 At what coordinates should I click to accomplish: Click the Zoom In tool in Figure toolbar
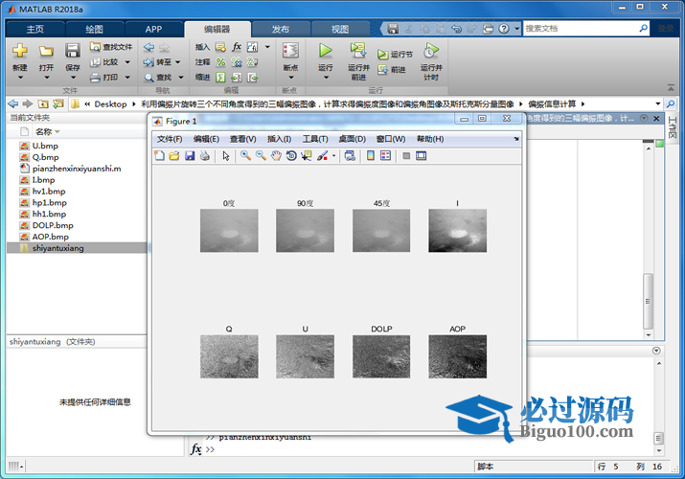pos(245,156)
